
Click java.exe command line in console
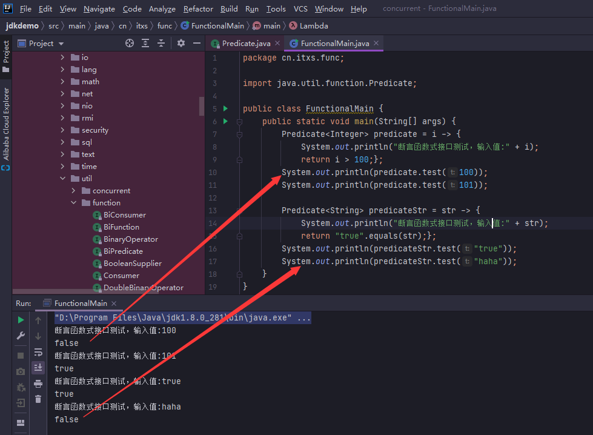click(182, 317)
